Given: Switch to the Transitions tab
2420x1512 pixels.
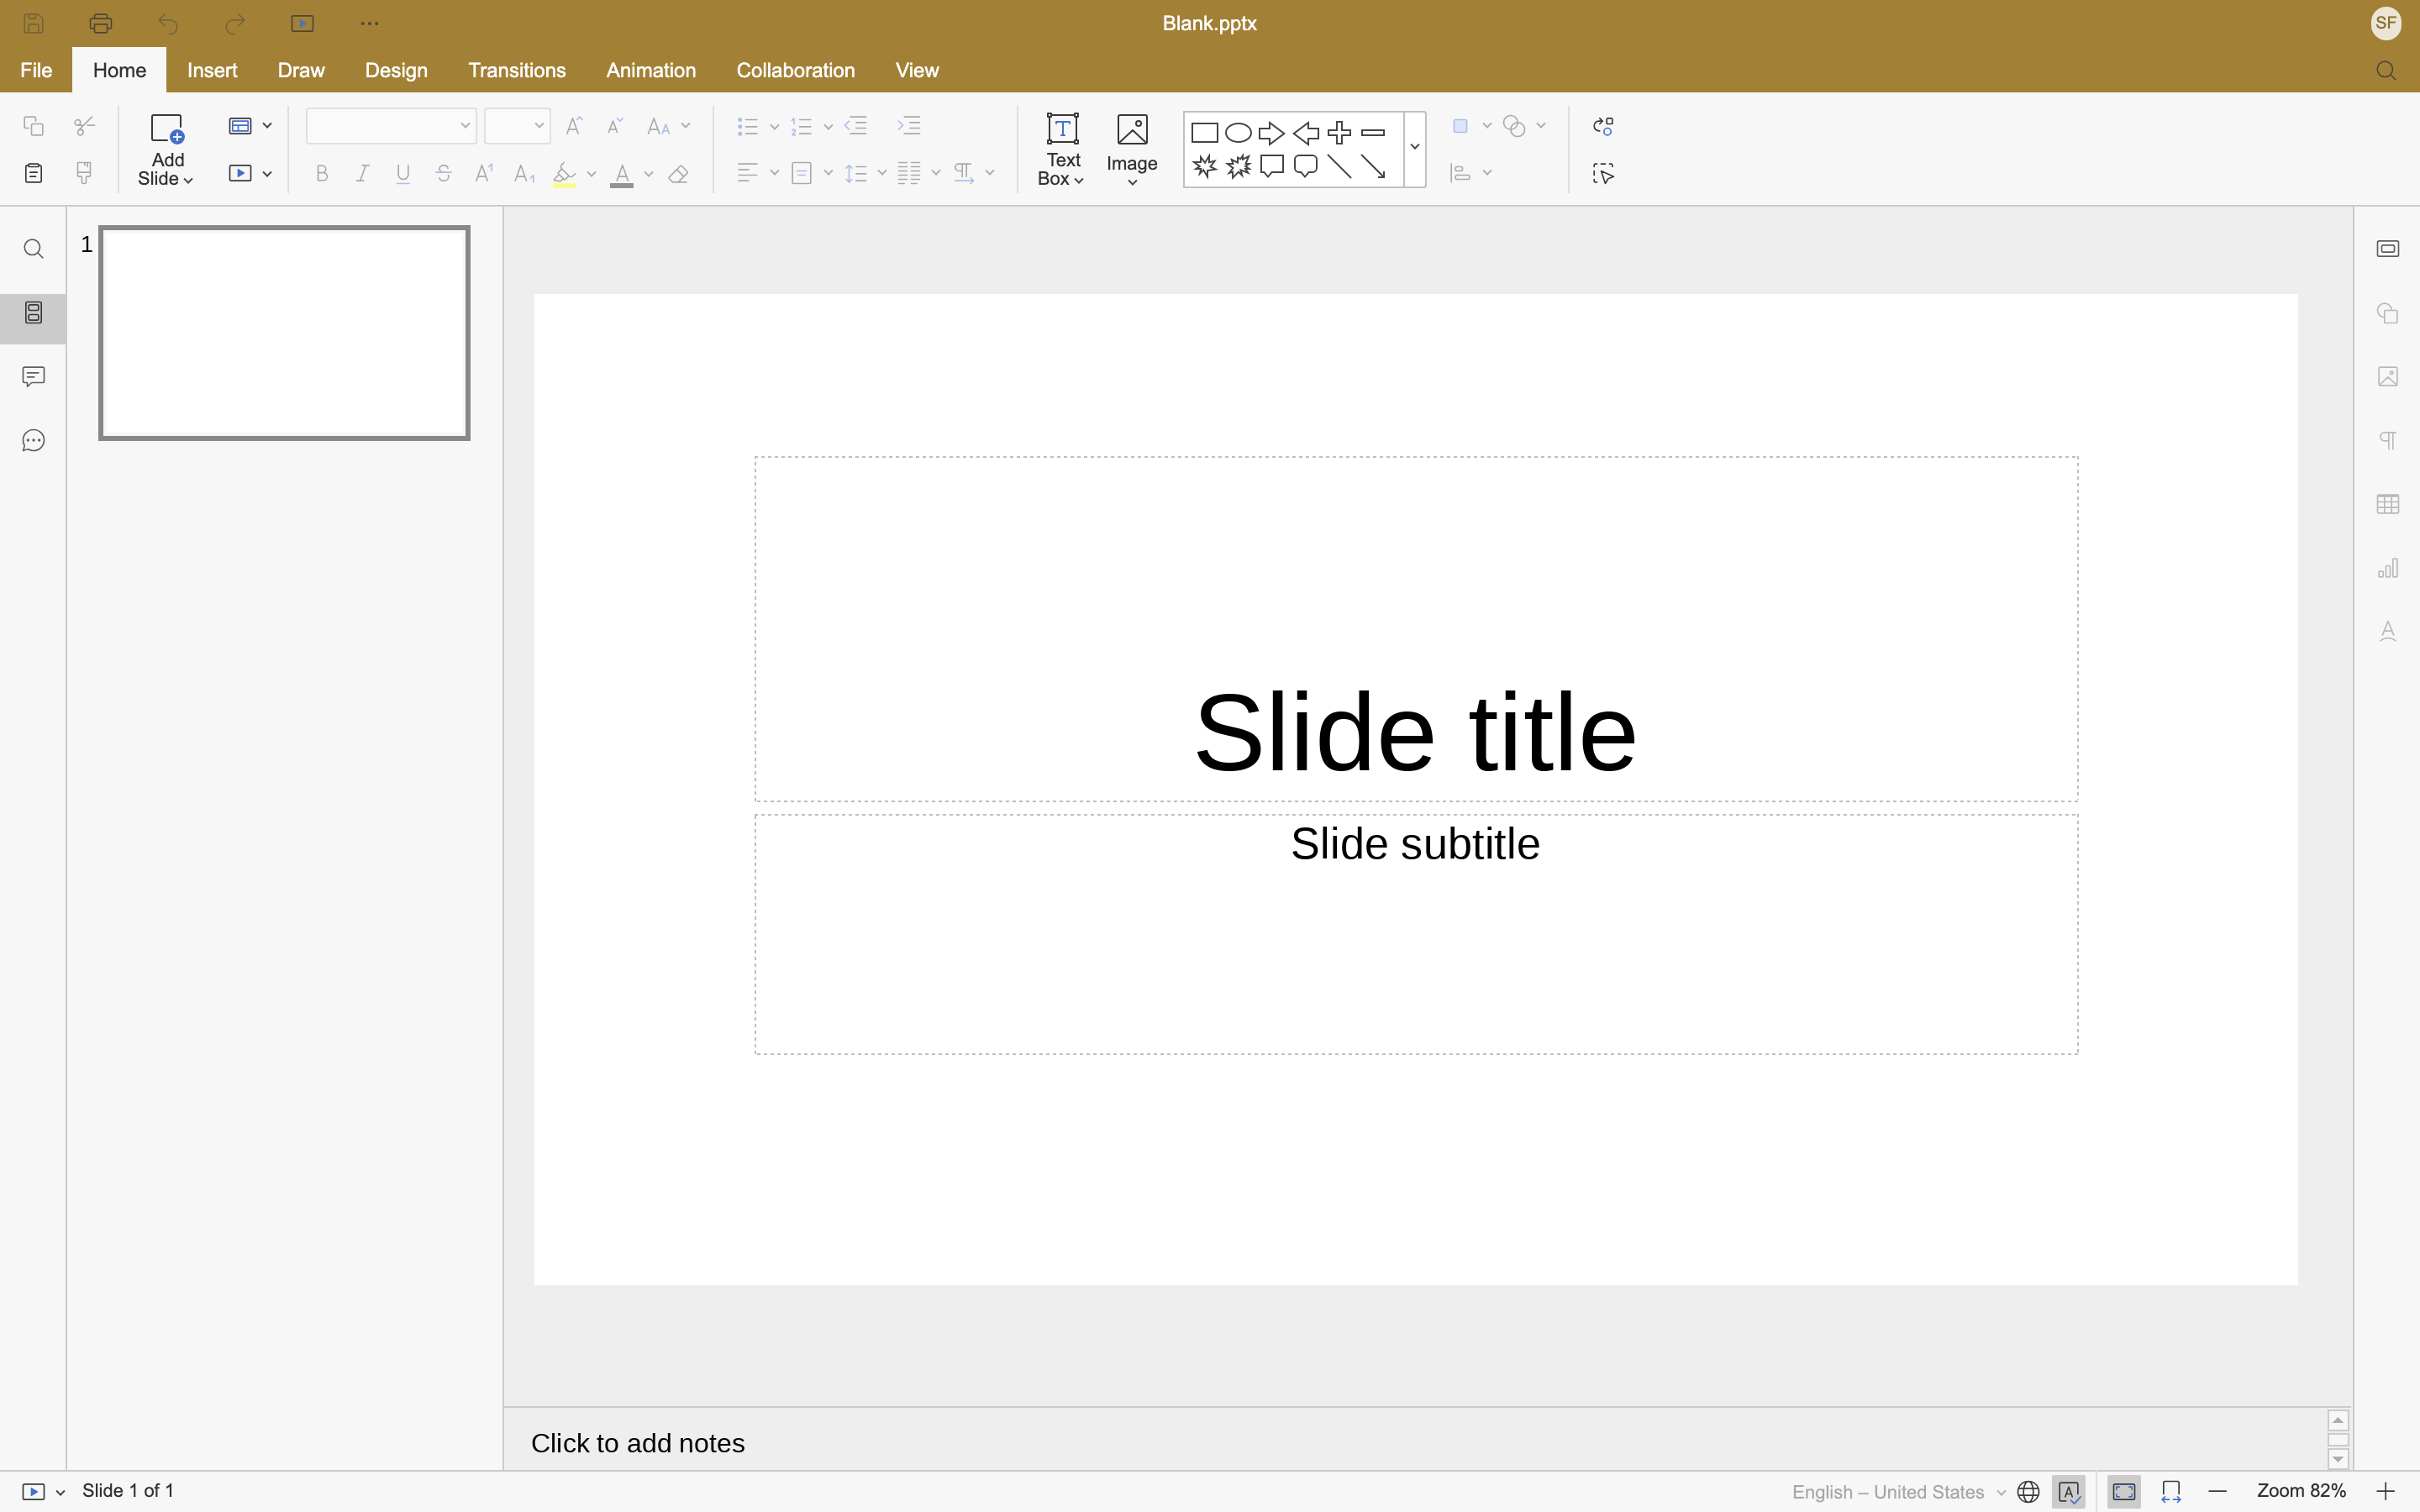Looking at the screenshot, I should 517,70.
